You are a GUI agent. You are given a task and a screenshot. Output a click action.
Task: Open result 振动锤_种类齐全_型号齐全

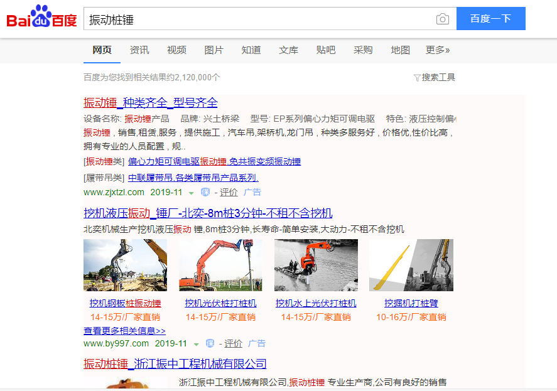click(151, 103)
